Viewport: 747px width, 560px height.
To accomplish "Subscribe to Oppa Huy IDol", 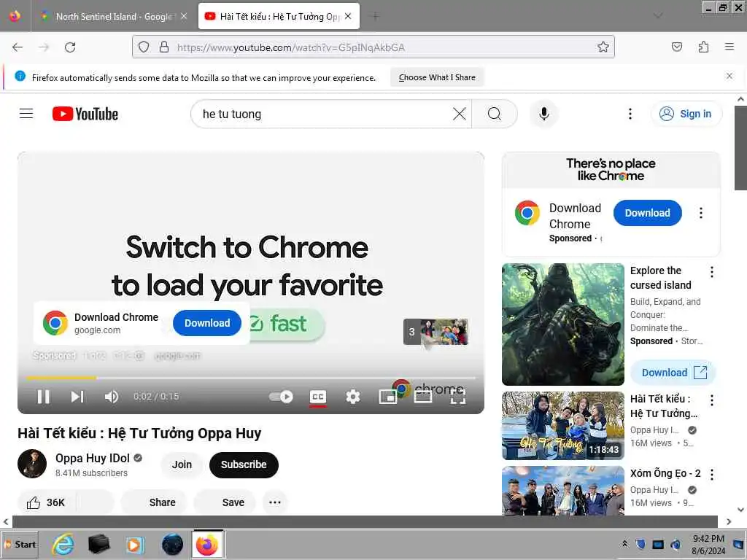I will pyautogui.click(x=244, y=464).
